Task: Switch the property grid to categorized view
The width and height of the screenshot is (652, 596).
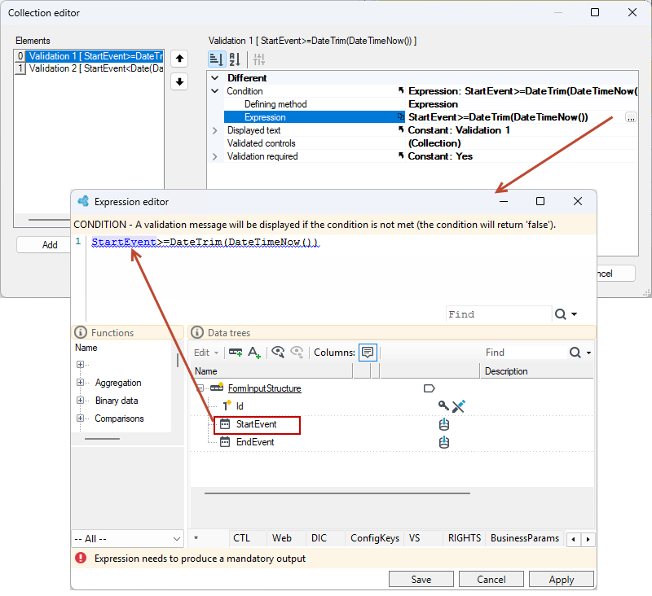Action: [x=217, y=59]
